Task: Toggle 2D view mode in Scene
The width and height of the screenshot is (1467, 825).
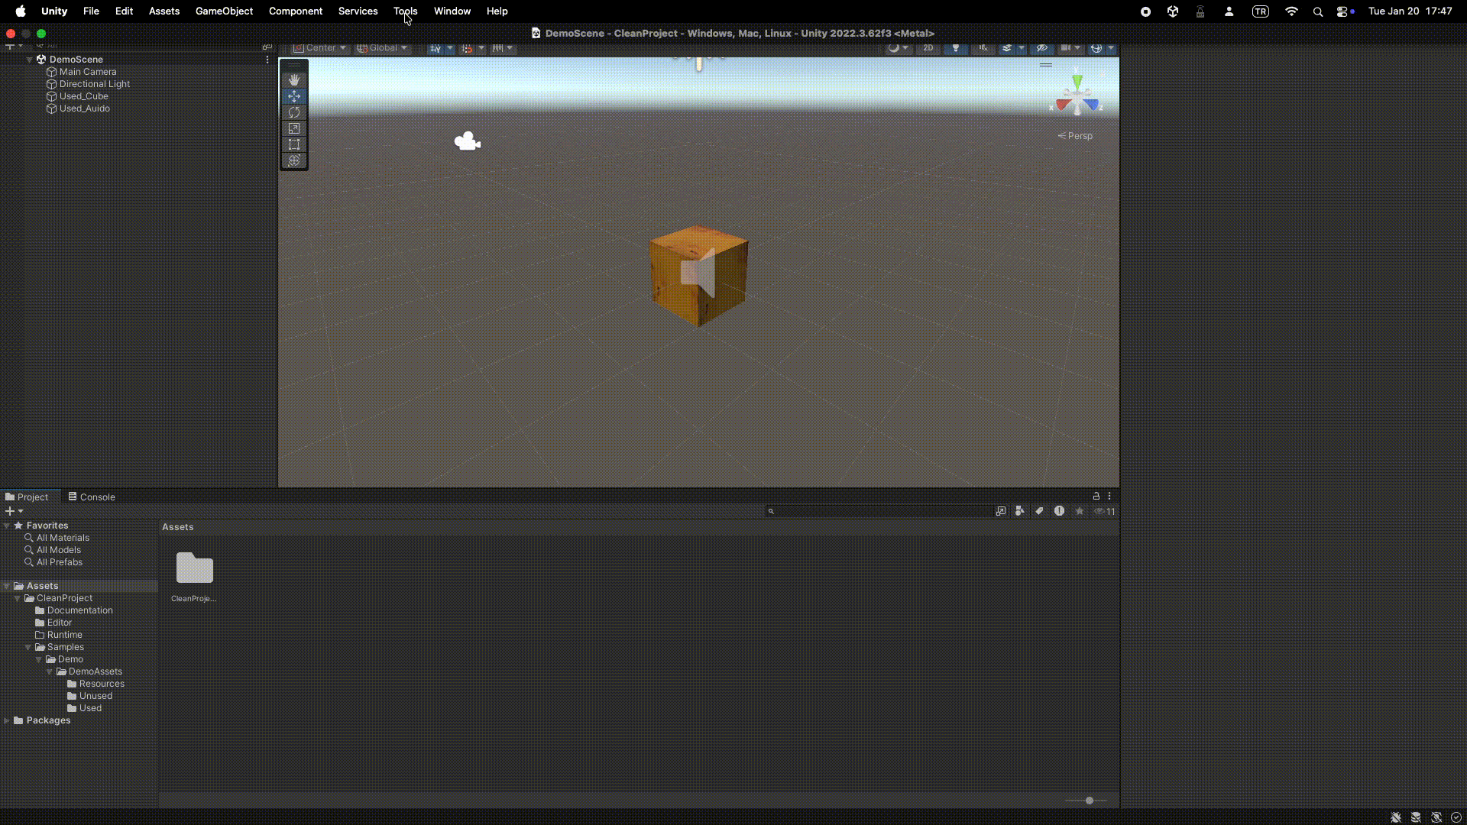Action: (928, 48)
